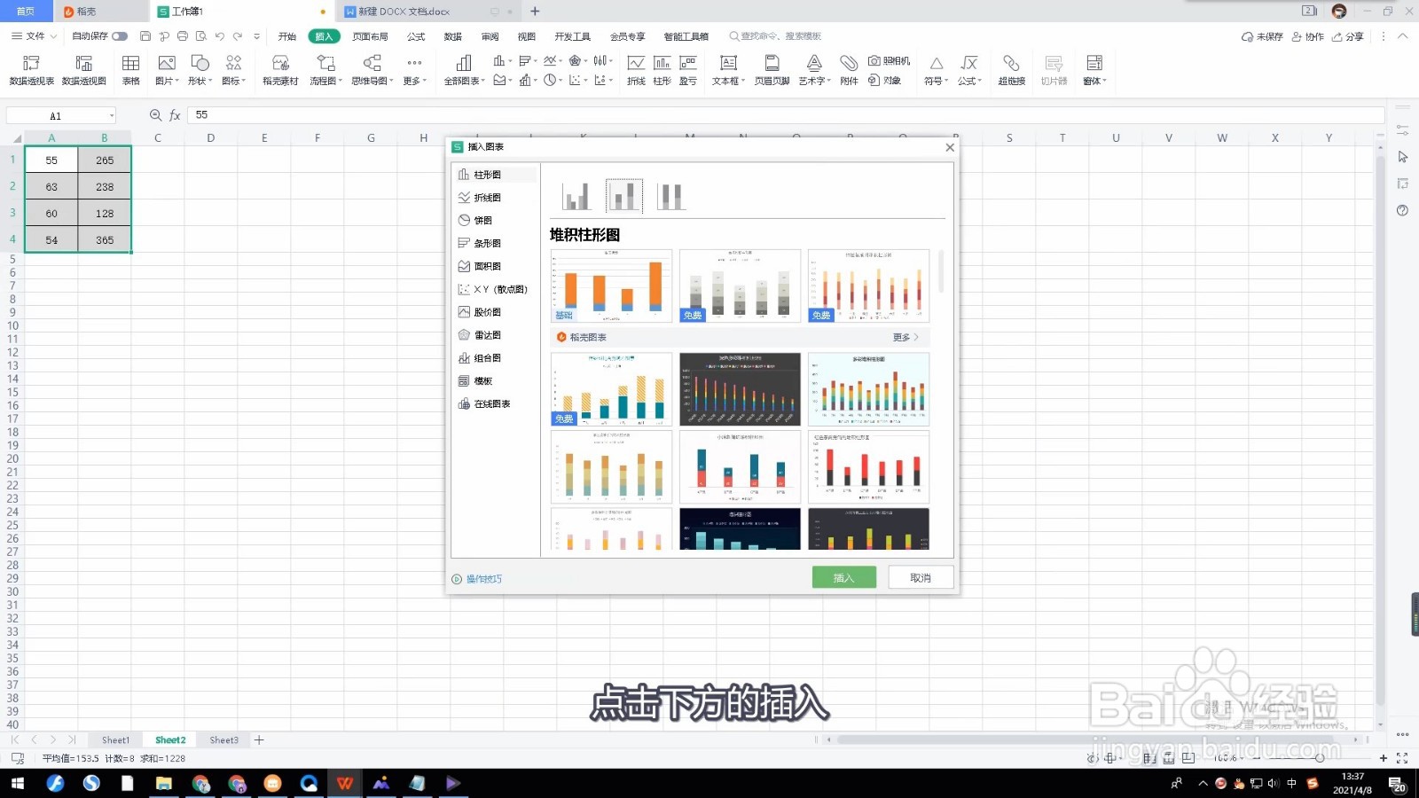Select the clustered column subtype icon

pyautogui.click(x=576, y=195)
